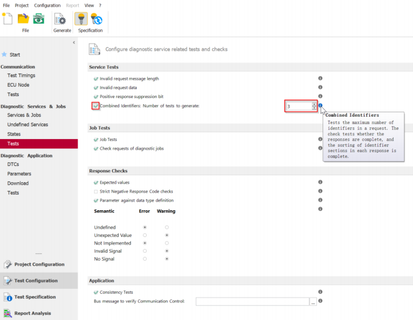Info icon beside Job Tests

click(320, 139)
